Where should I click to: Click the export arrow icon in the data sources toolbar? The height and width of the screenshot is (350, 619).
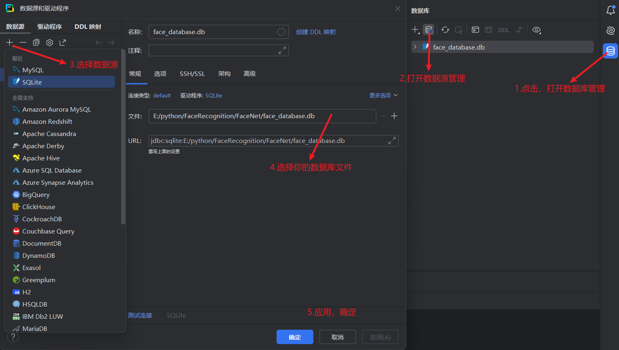pos(63,43)
